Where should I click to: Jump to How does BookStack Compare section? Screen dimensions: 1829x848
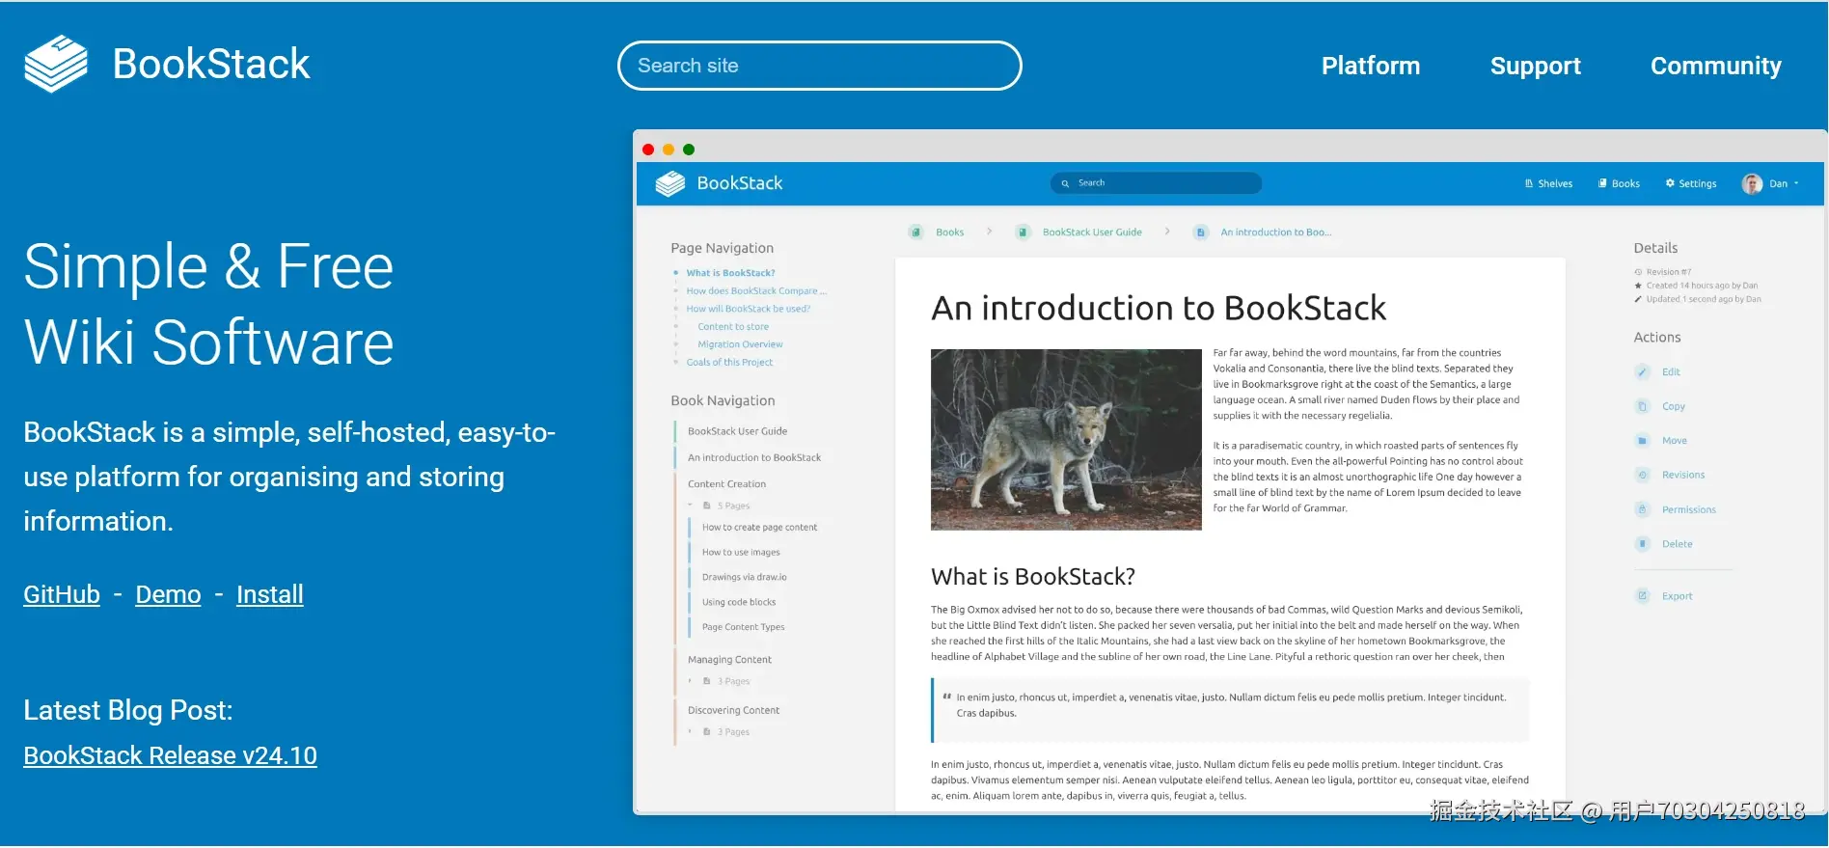(x=756, y=291)
